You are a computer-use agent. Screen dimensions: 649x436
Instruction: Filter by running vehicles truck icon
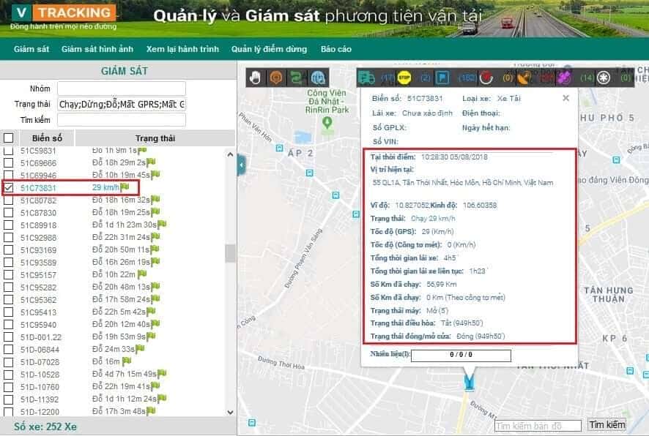click(x=367, y=78)
